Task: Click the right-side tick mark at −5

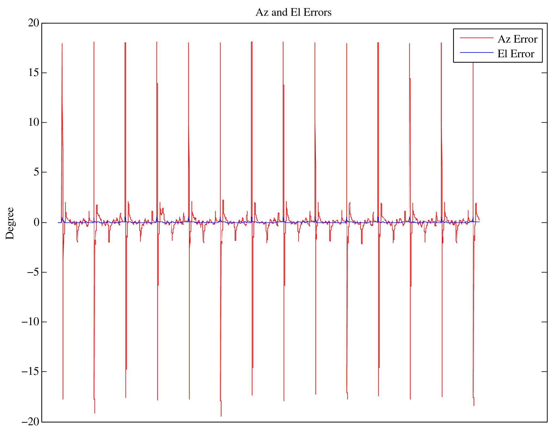Action: pos(544,272)
